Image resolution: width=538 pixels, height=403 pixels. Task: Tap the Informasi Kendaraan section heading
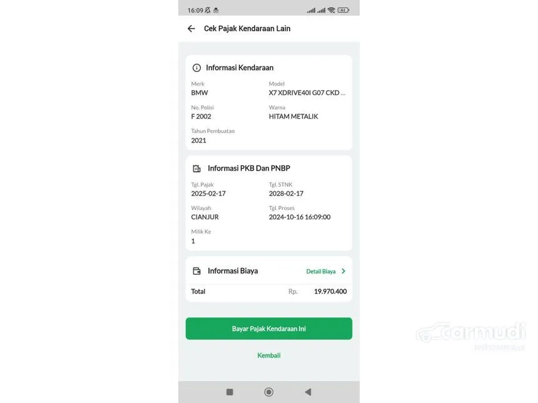(240, 67)
